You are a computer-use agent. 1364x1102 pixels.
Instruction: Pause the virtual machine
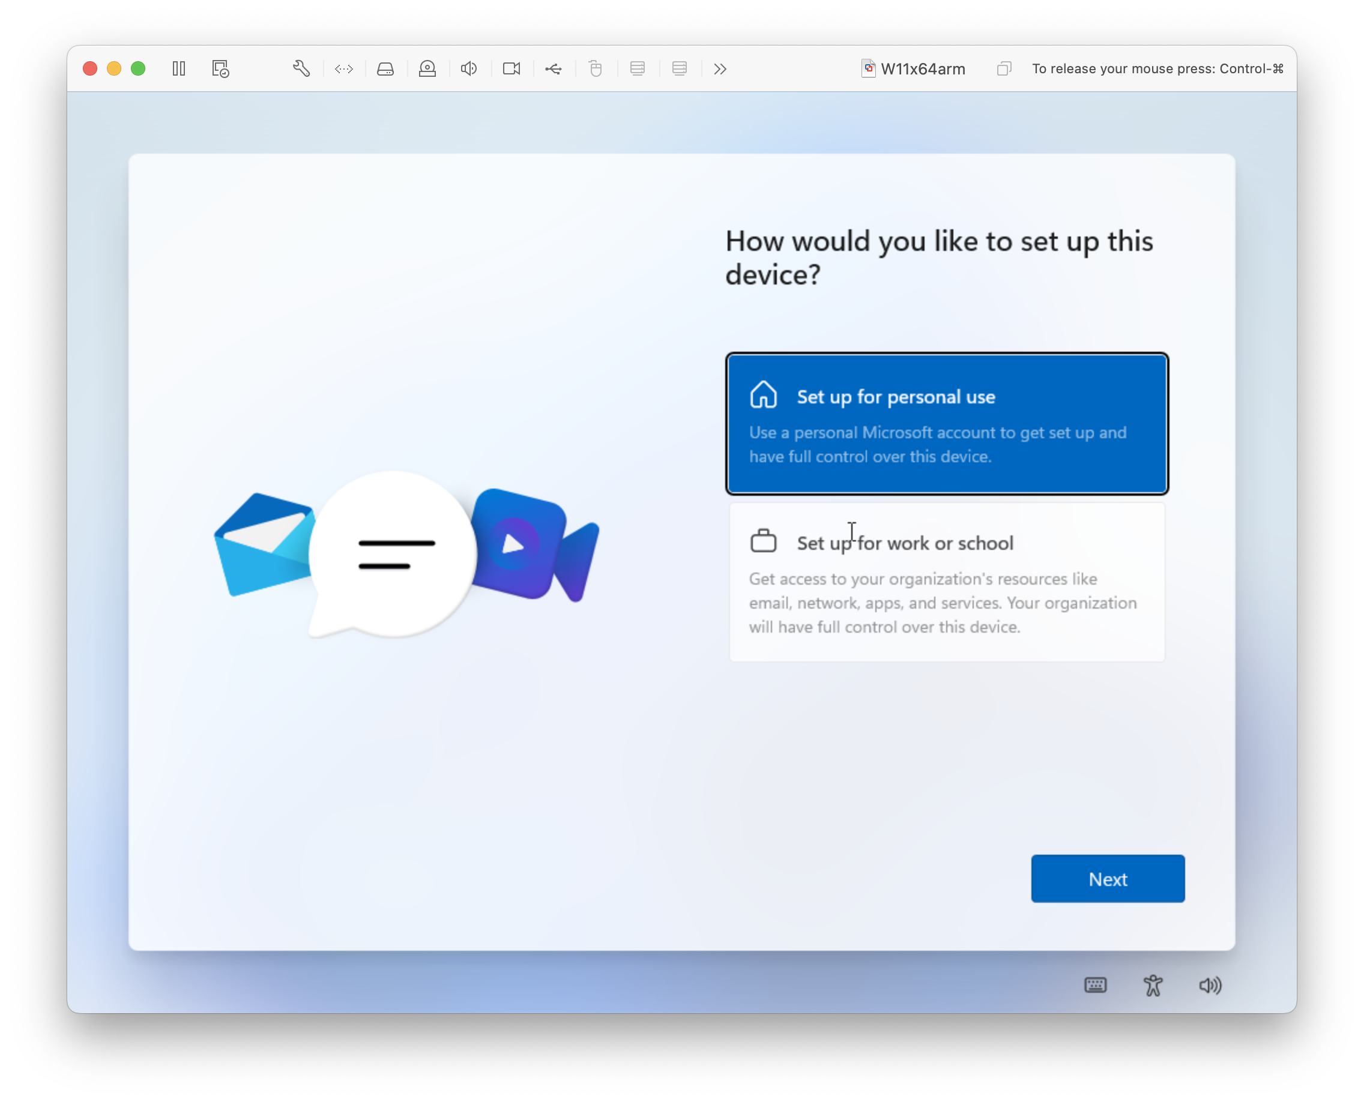click(178, 68)
